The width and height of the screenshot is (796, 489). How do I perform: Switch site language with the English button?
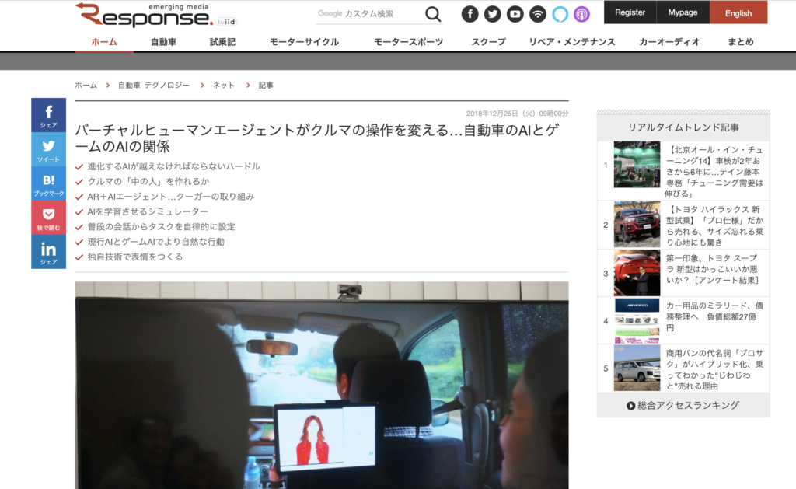click(x=738, y=12)
